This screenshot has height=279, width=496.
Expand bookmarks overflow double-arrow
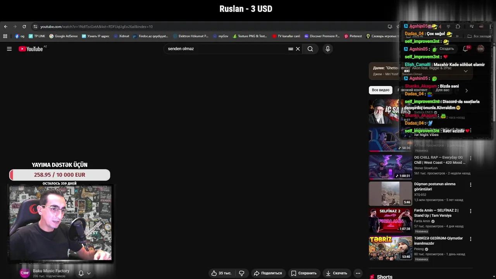tap(457, 36)
